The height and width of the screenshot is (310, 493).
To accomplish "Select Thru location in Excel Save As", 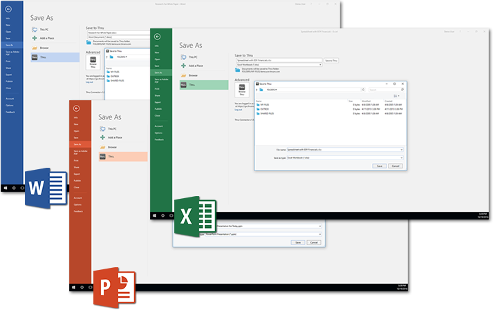I will coord(204,85).
